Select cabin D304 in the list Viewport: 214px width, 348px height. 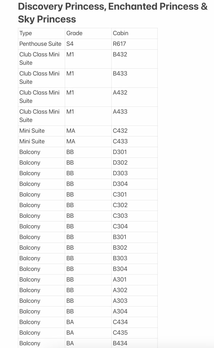[120, 184]
